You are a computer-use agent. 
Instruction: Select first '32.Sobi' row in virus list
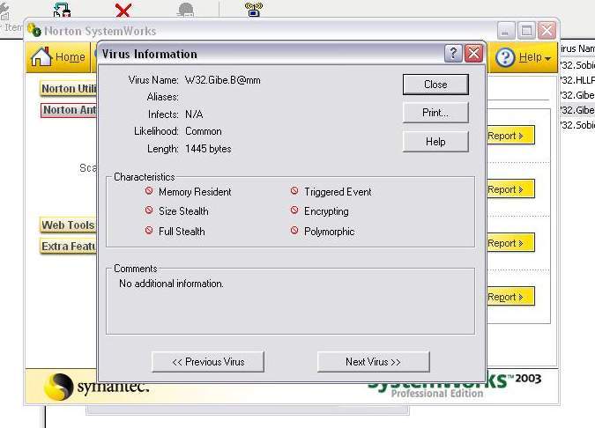pyautogui.click(x=577, y=65)
